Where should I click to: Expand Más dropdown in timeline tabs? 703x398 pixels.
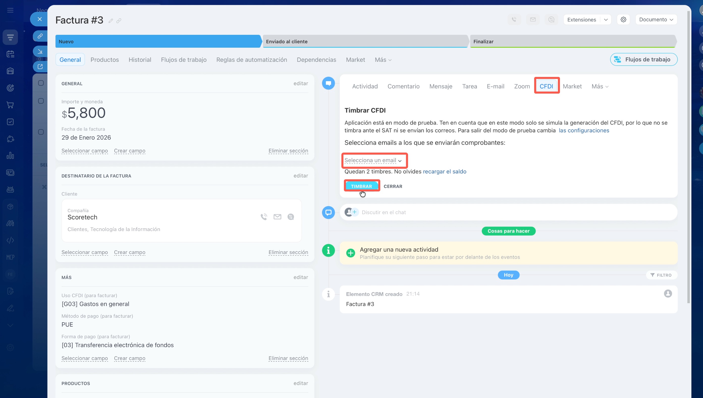[600, 86]
